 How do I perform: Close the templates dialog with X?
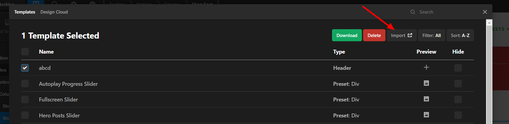pyautogui.click(x=485, y=12)
